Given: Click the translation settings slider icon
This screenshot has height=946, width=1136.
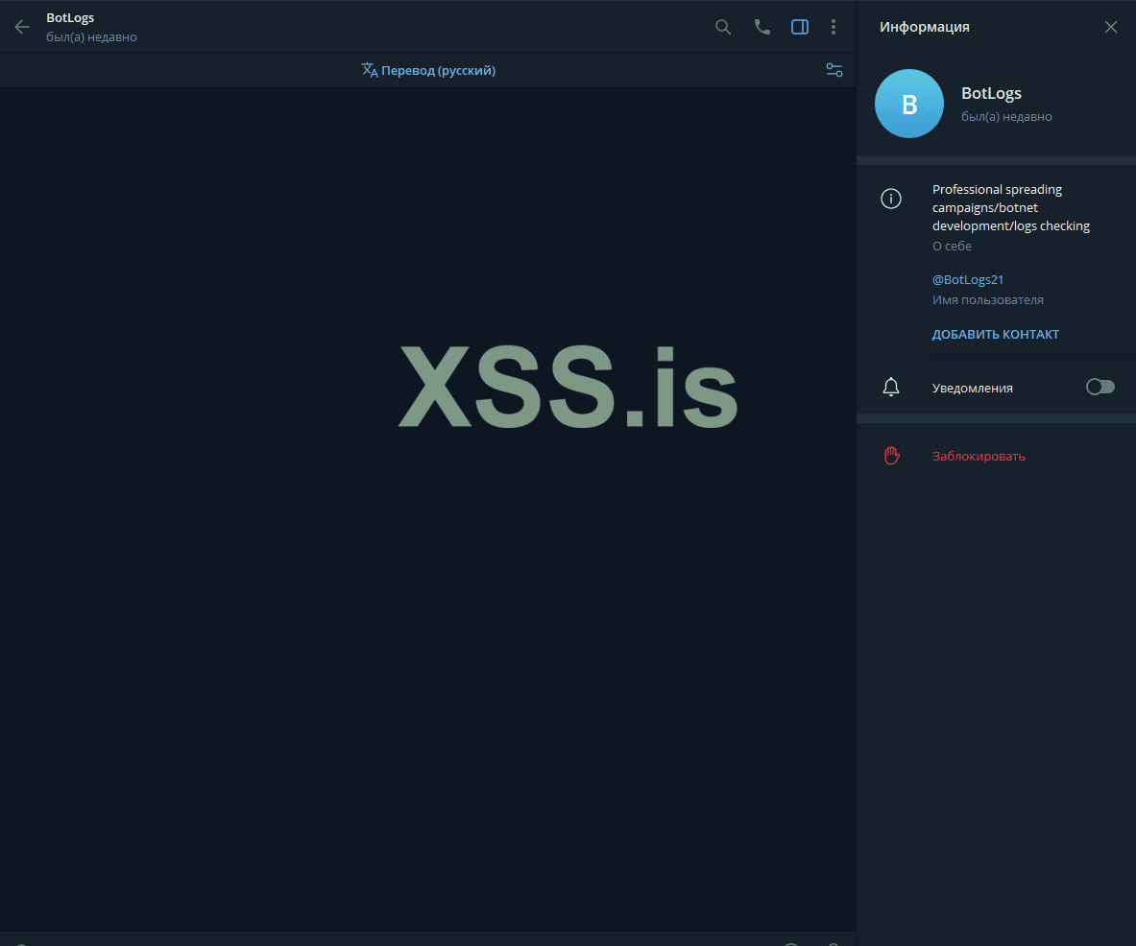Looking at the screenshot, I should pyautogui.click(x=834, y=70).
